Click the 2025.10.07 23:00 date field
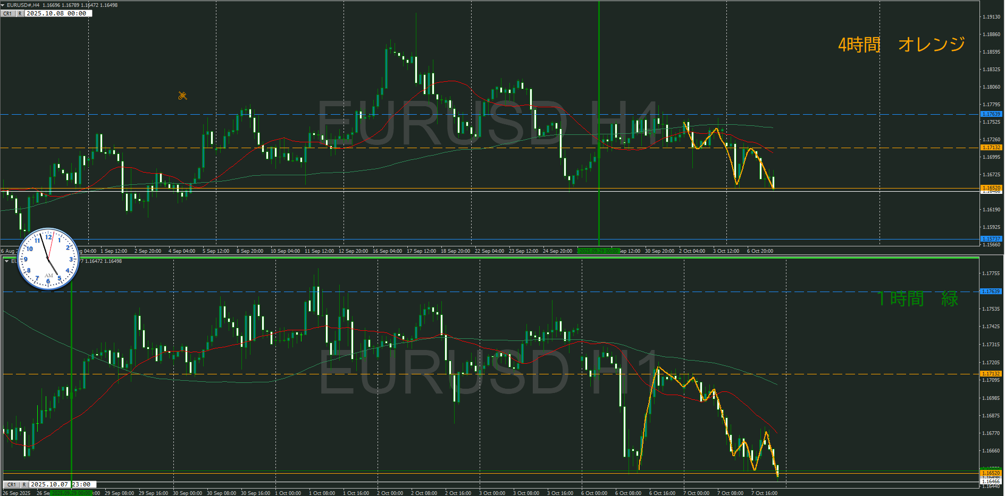 click(62, 484)
